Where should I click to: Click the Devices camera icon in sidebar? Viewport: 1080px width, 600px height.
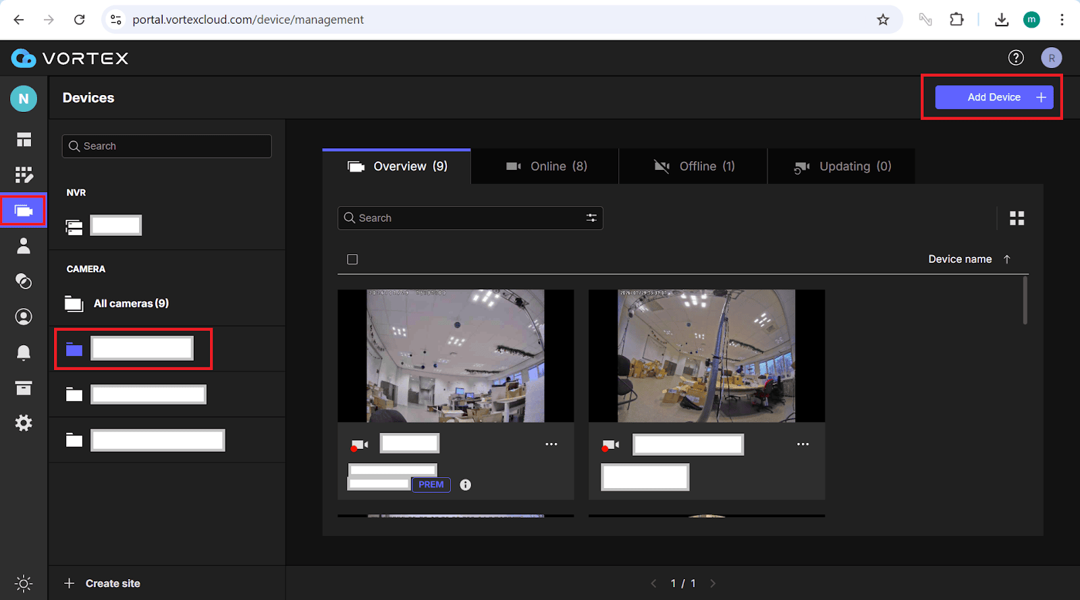pyautogui.click(x=24, y=211)
